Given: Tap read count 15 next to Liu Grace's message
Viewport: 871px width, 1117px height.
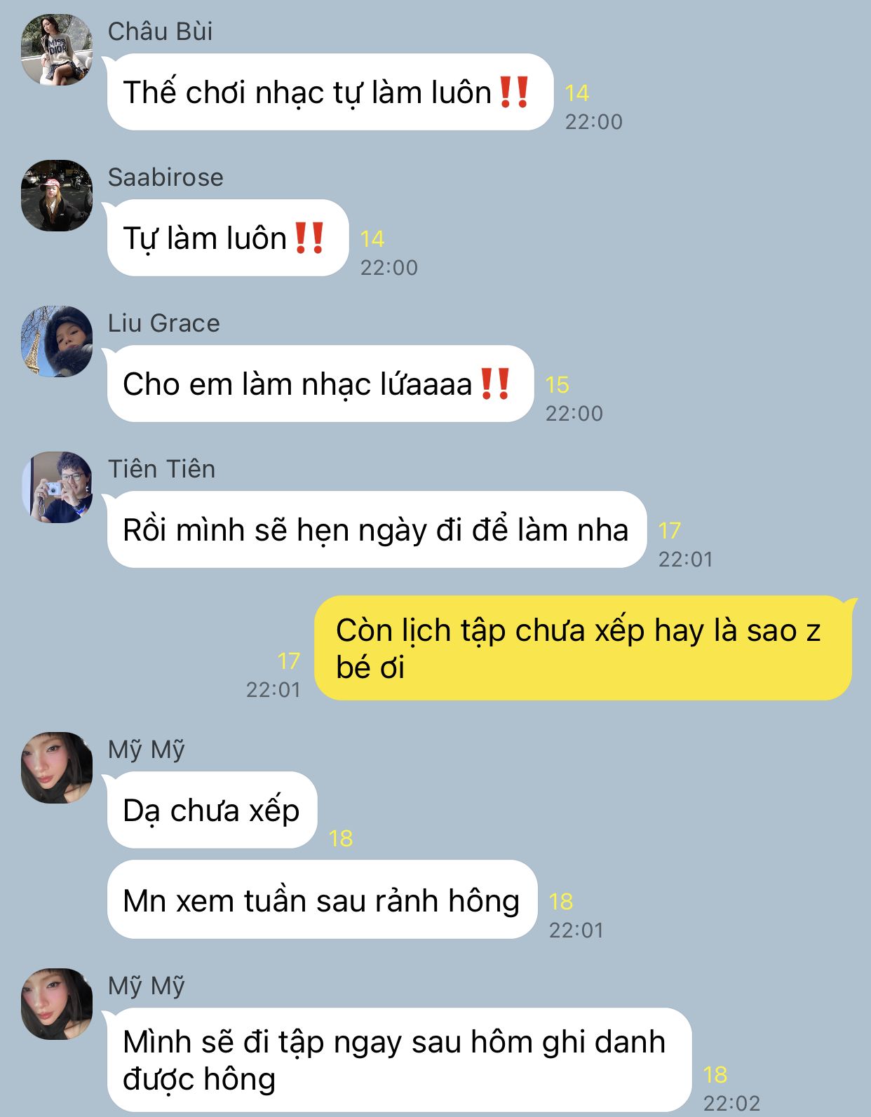Looking at the screenshot, I should (x=558, y=384).
